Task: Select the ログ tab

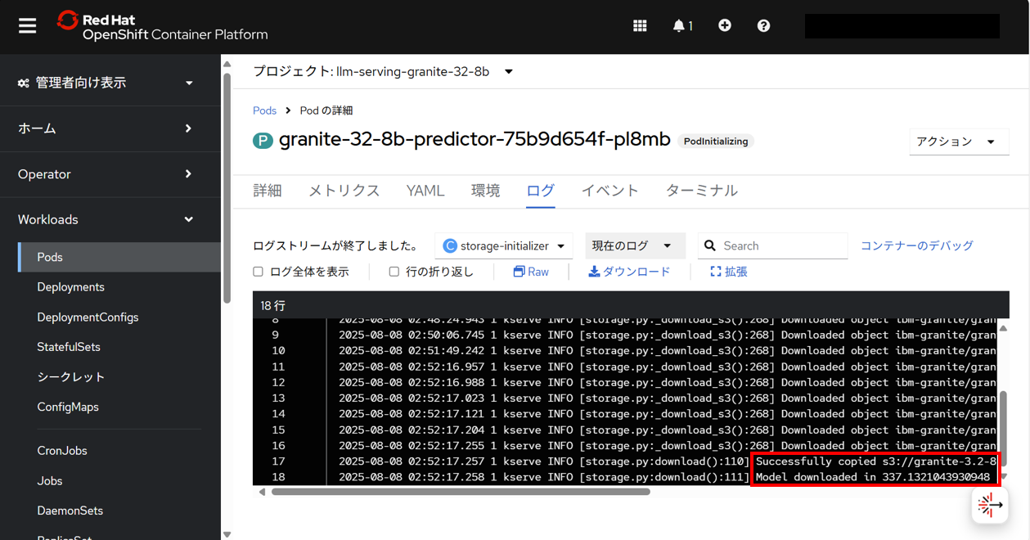Action: click(x=541, y=191)
